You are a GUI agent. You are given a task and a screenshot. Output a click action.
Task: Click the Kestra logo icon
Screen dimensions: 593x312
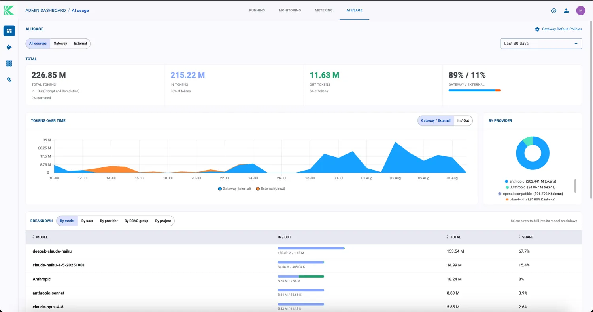pyautogui.click(x=9, y=10)
